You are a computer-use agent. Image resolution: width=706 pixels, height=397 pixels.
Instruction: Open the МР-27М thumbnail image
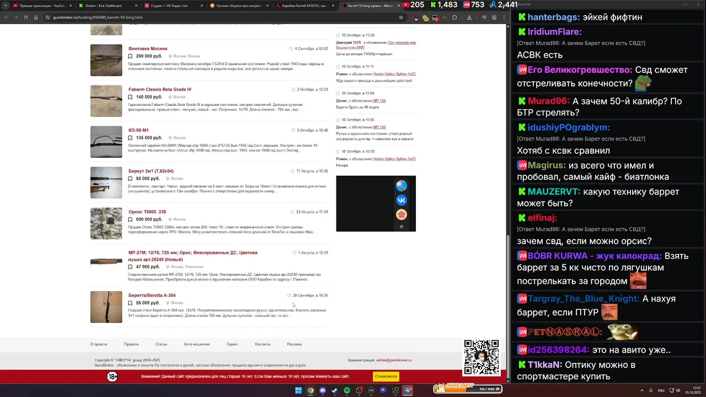click(x=106, y=261)
